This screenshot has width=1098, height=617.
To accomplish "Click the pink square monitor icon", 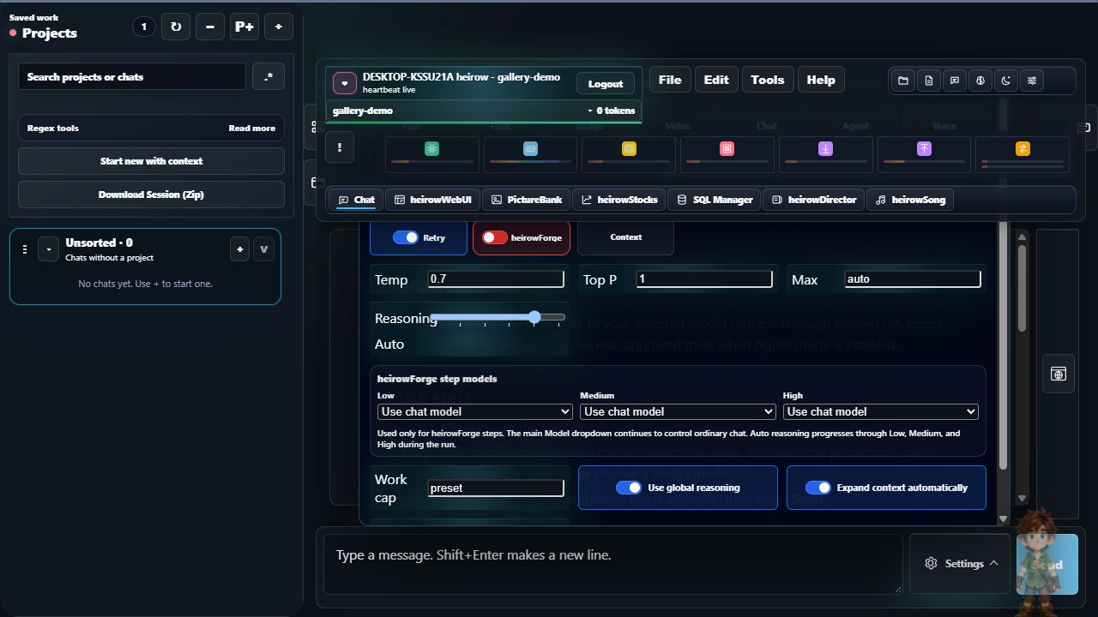I will [x=727, y=148].
